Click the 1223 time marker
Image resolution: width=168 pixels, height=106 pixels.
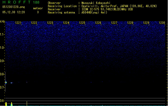(50, 23)
